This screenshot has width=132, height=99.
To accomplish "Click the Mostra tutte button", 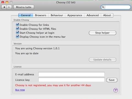I will pyautogui.click(x=24, y=7).
